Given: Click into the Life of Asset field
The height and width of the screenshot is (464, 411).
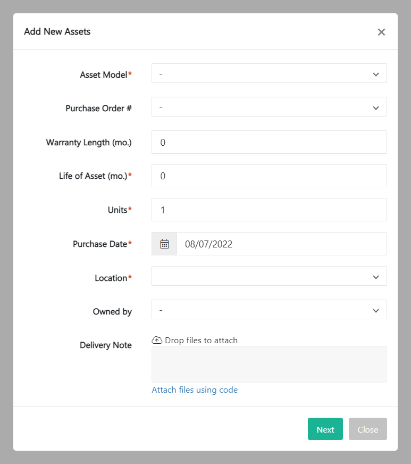Looking at the screenshot, I should pos(269,176).
